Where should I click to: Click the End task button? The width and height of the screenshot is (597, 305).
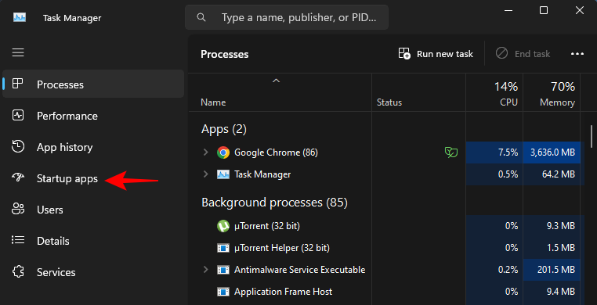click(x=523, y=54)
